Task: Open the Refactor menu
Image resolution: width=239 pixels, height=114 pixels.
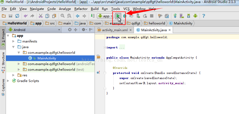Action: tap(81, 9)
